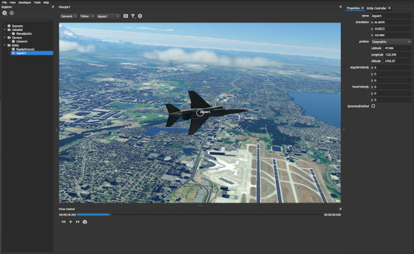Switch to the Entity Controller tab
The height and width of the screenshot is (254, 414).
coord(376,8)
